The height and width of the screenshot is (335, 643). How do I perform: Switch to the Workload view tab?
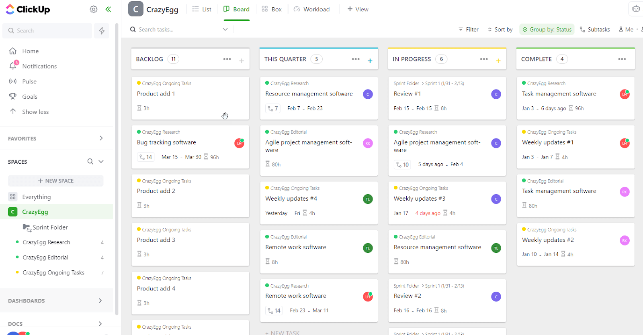point(311,9)
